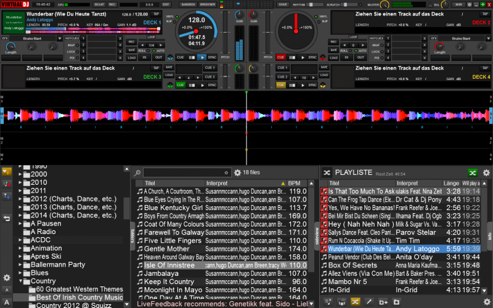Click the Deck 3 green headphone cue icon
Viewport: 493px width, 308px height.
[x=170, y=85]
